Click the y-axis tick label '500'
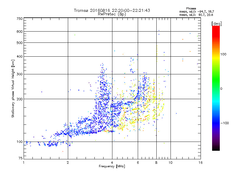Viewport: 236px width, 177px height. click(19, 43)
